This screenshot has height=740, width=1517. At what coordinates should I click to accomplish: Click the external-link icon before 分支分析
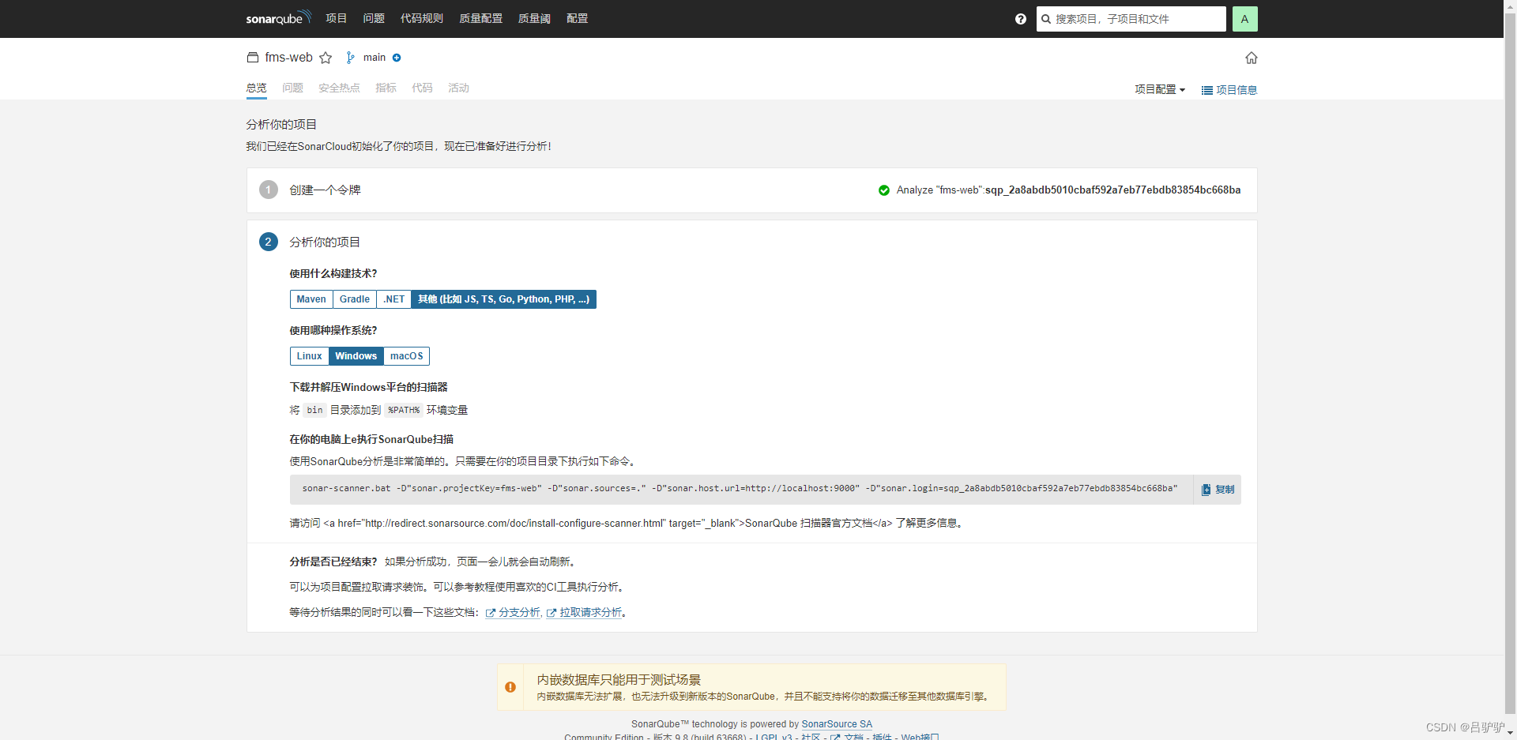(491, 613)
